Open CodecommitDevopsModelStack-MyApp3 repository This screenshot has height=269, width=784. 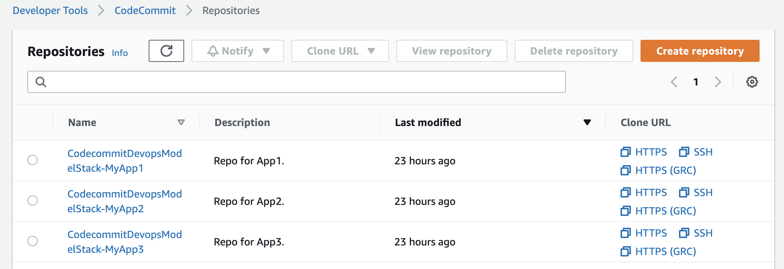point(125,242)
